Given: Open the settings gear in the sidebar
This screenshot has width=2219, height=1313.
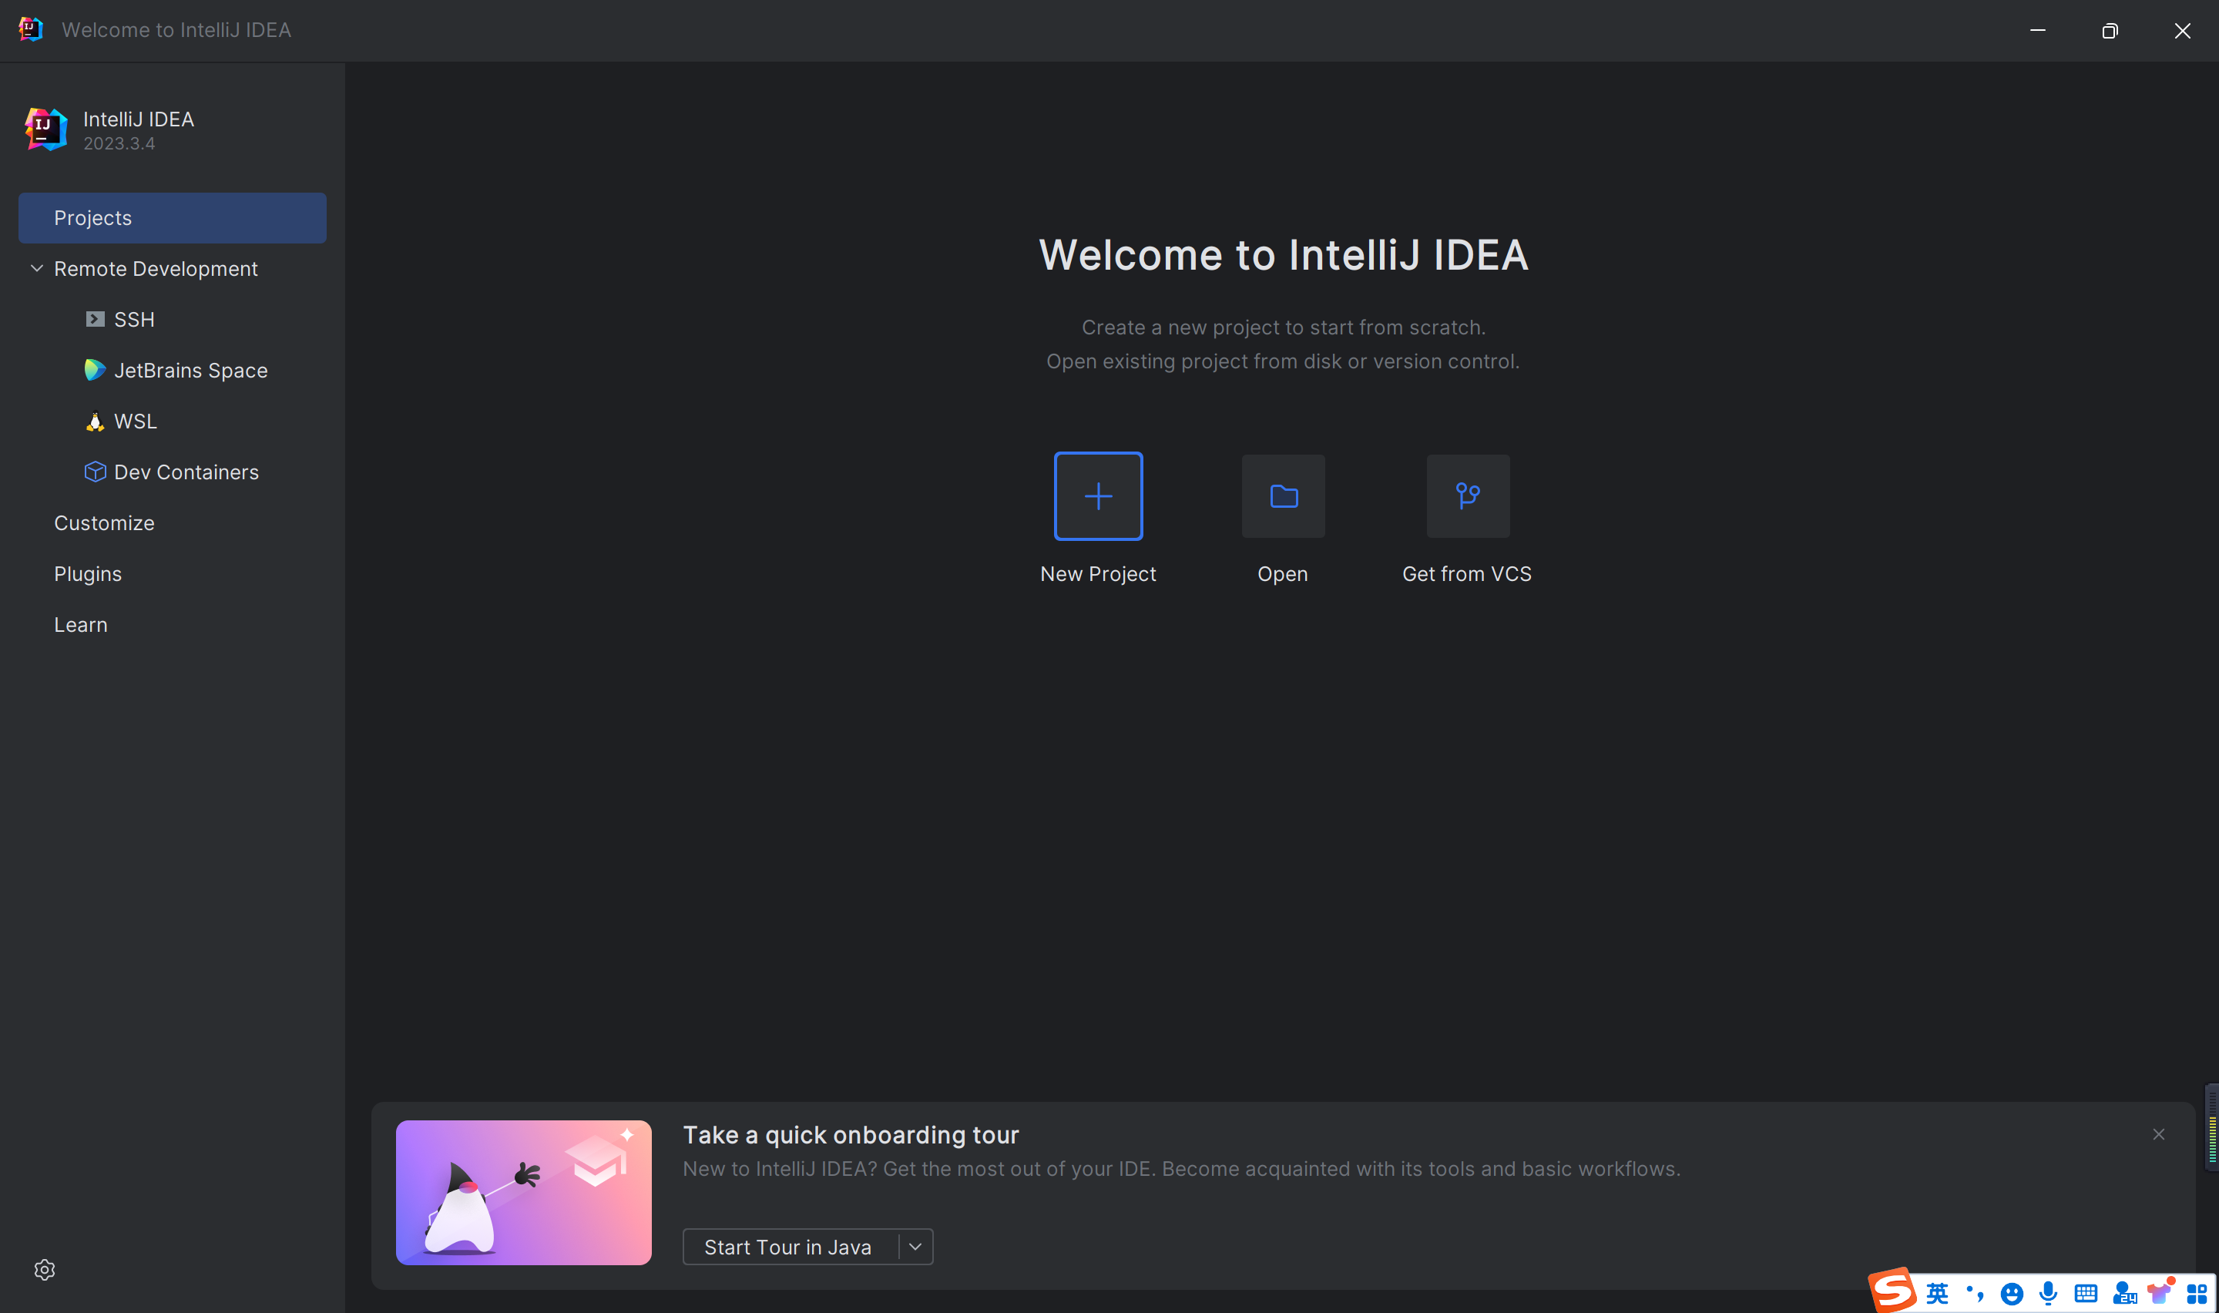Looking at the screenshot, I should (x=44, y=1270).
